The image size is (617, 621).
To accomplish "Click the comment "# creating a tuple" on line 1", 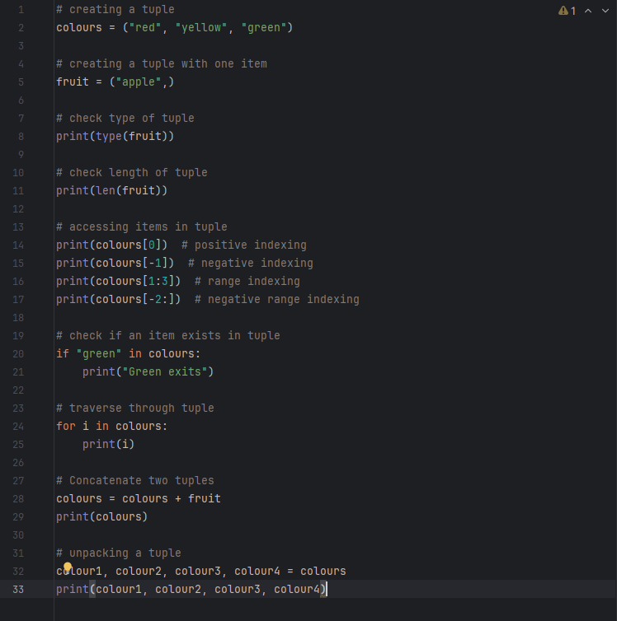I will click(x=115, y=10).
